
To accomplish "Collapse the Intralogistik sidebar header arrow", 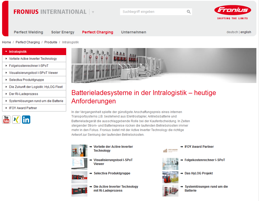I will (x=6, y=52).
